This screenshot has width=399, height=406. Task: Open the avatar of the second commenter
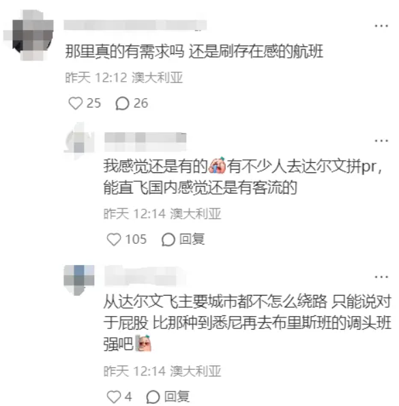(79, 140)
